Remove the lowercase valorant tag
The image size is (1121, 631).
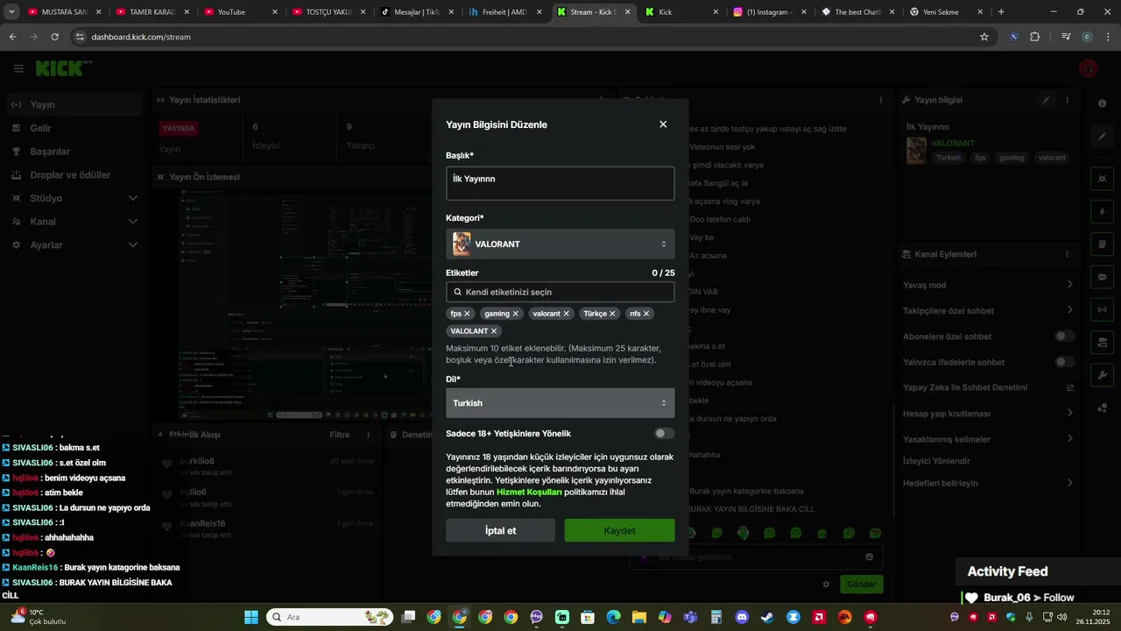point(566,314)
